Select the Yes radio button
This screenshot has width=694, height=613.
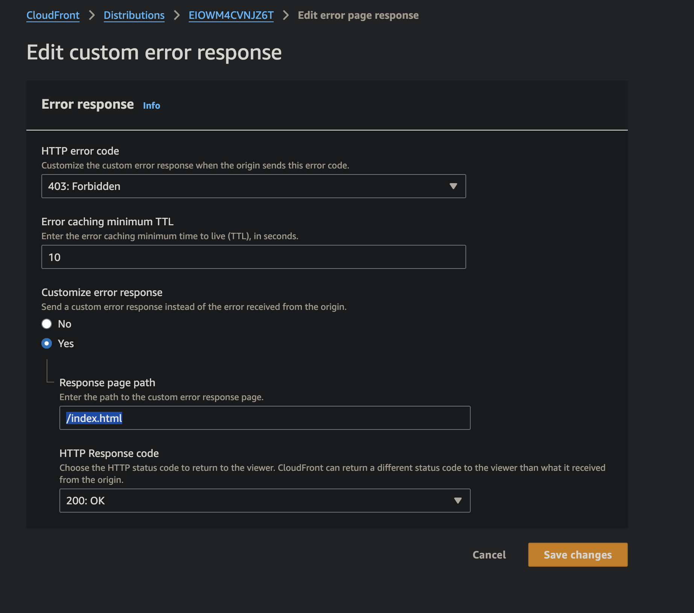coord(47,343)
